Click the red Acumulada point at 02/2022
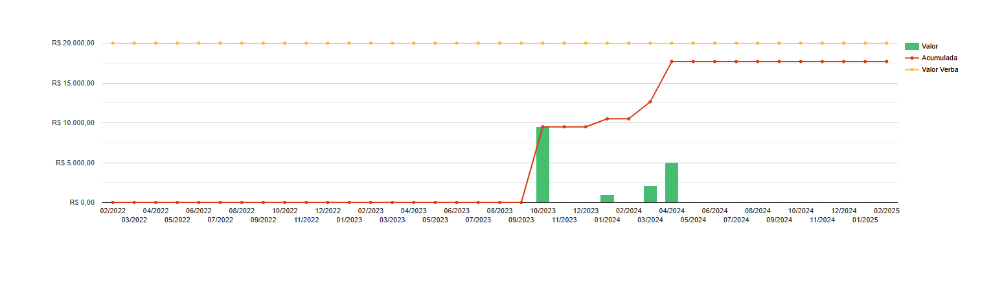This screenshot has width=1004, height=291. (113, 202)
